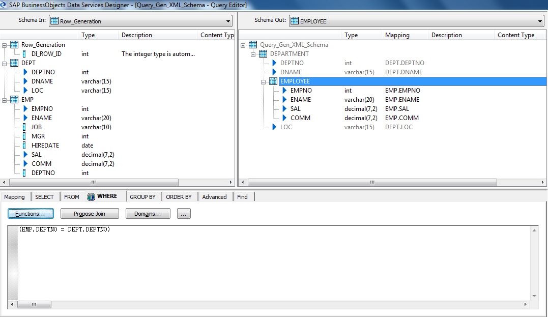Click the Row_Generation table icon in Schema In tree

[14, 44]
